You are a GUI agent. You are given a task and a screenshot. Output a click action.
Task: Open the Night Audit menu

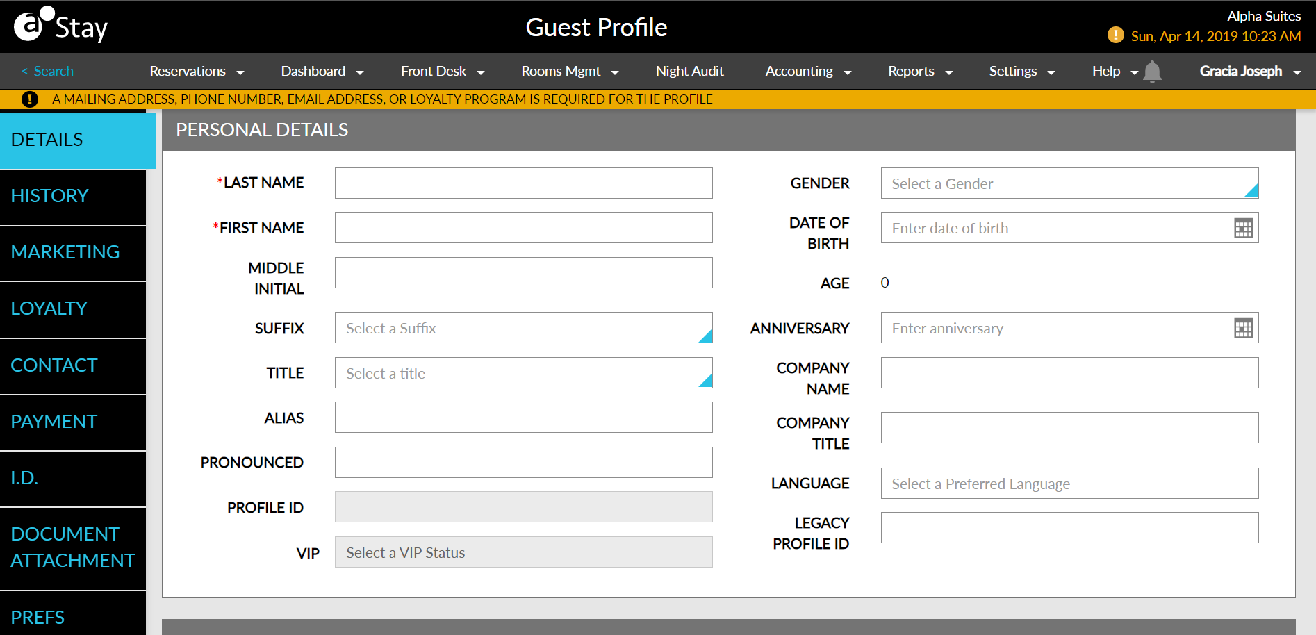[x=689, y=71]
